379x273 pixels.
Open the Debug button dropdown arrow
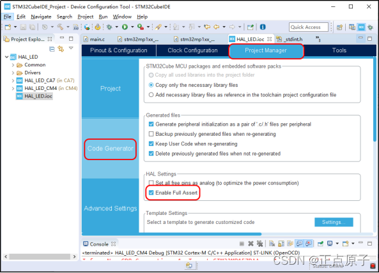click(x=116, y=27)
